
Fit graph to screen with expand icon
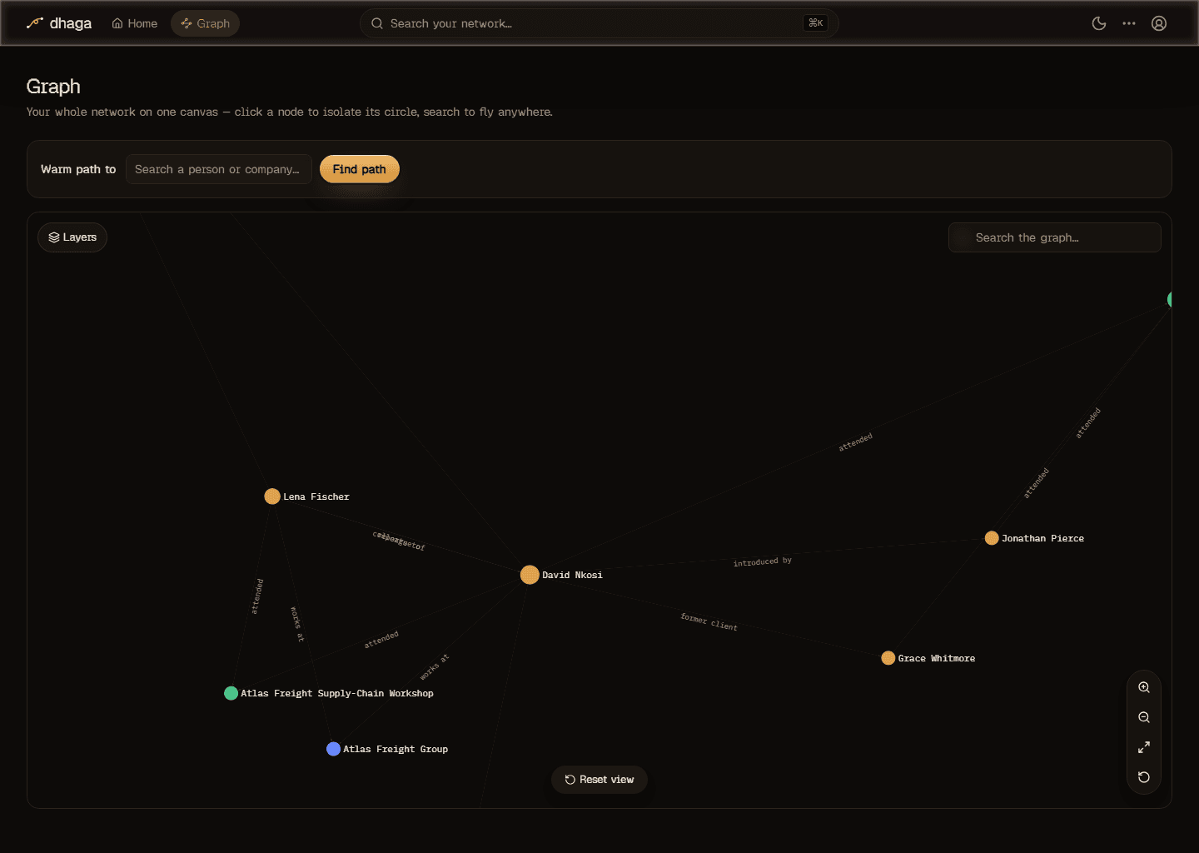click(1144, 747)
